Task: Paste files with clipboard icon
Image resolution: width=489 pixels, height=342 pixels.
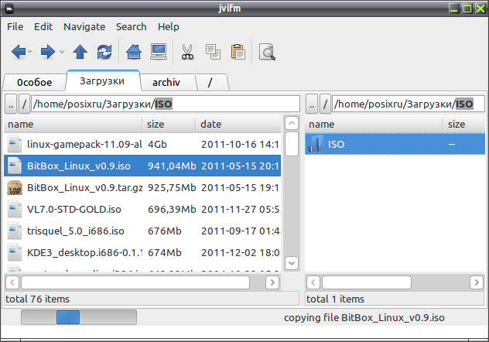Action: [x=238, y=52]
